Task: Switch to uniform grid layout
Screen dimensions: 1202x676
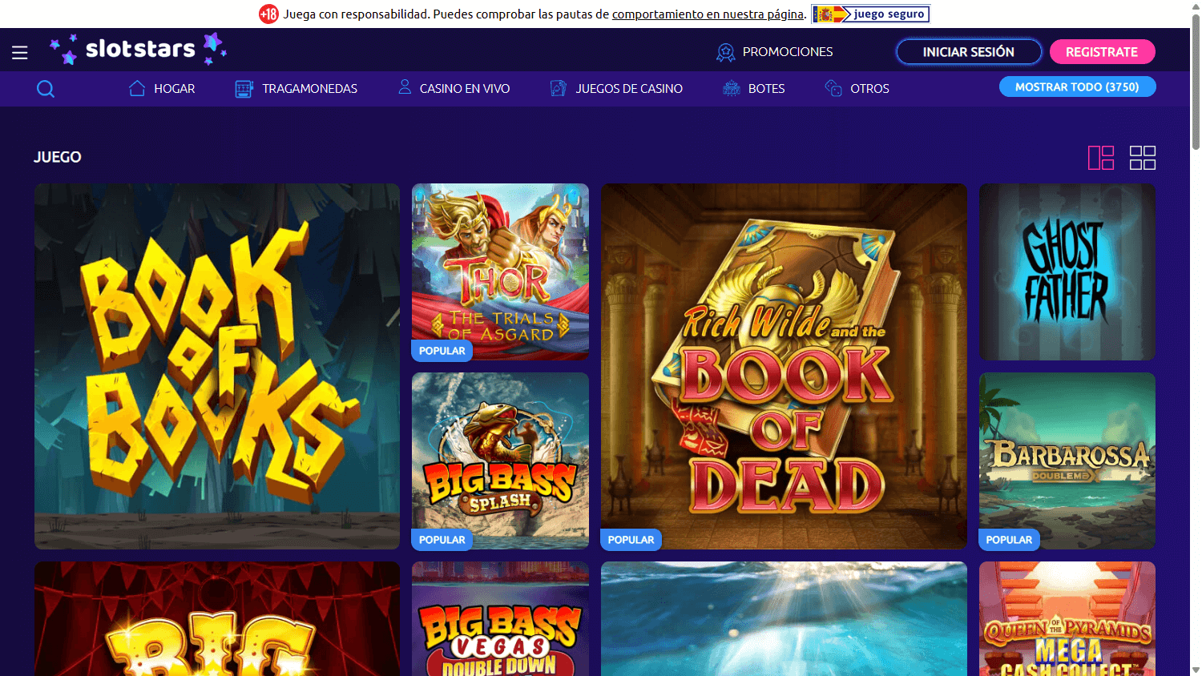Action: 1143,158
